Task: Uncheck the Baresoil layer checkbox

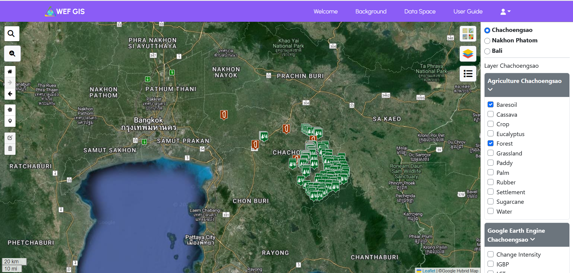Action: click(x=491, y=105)
